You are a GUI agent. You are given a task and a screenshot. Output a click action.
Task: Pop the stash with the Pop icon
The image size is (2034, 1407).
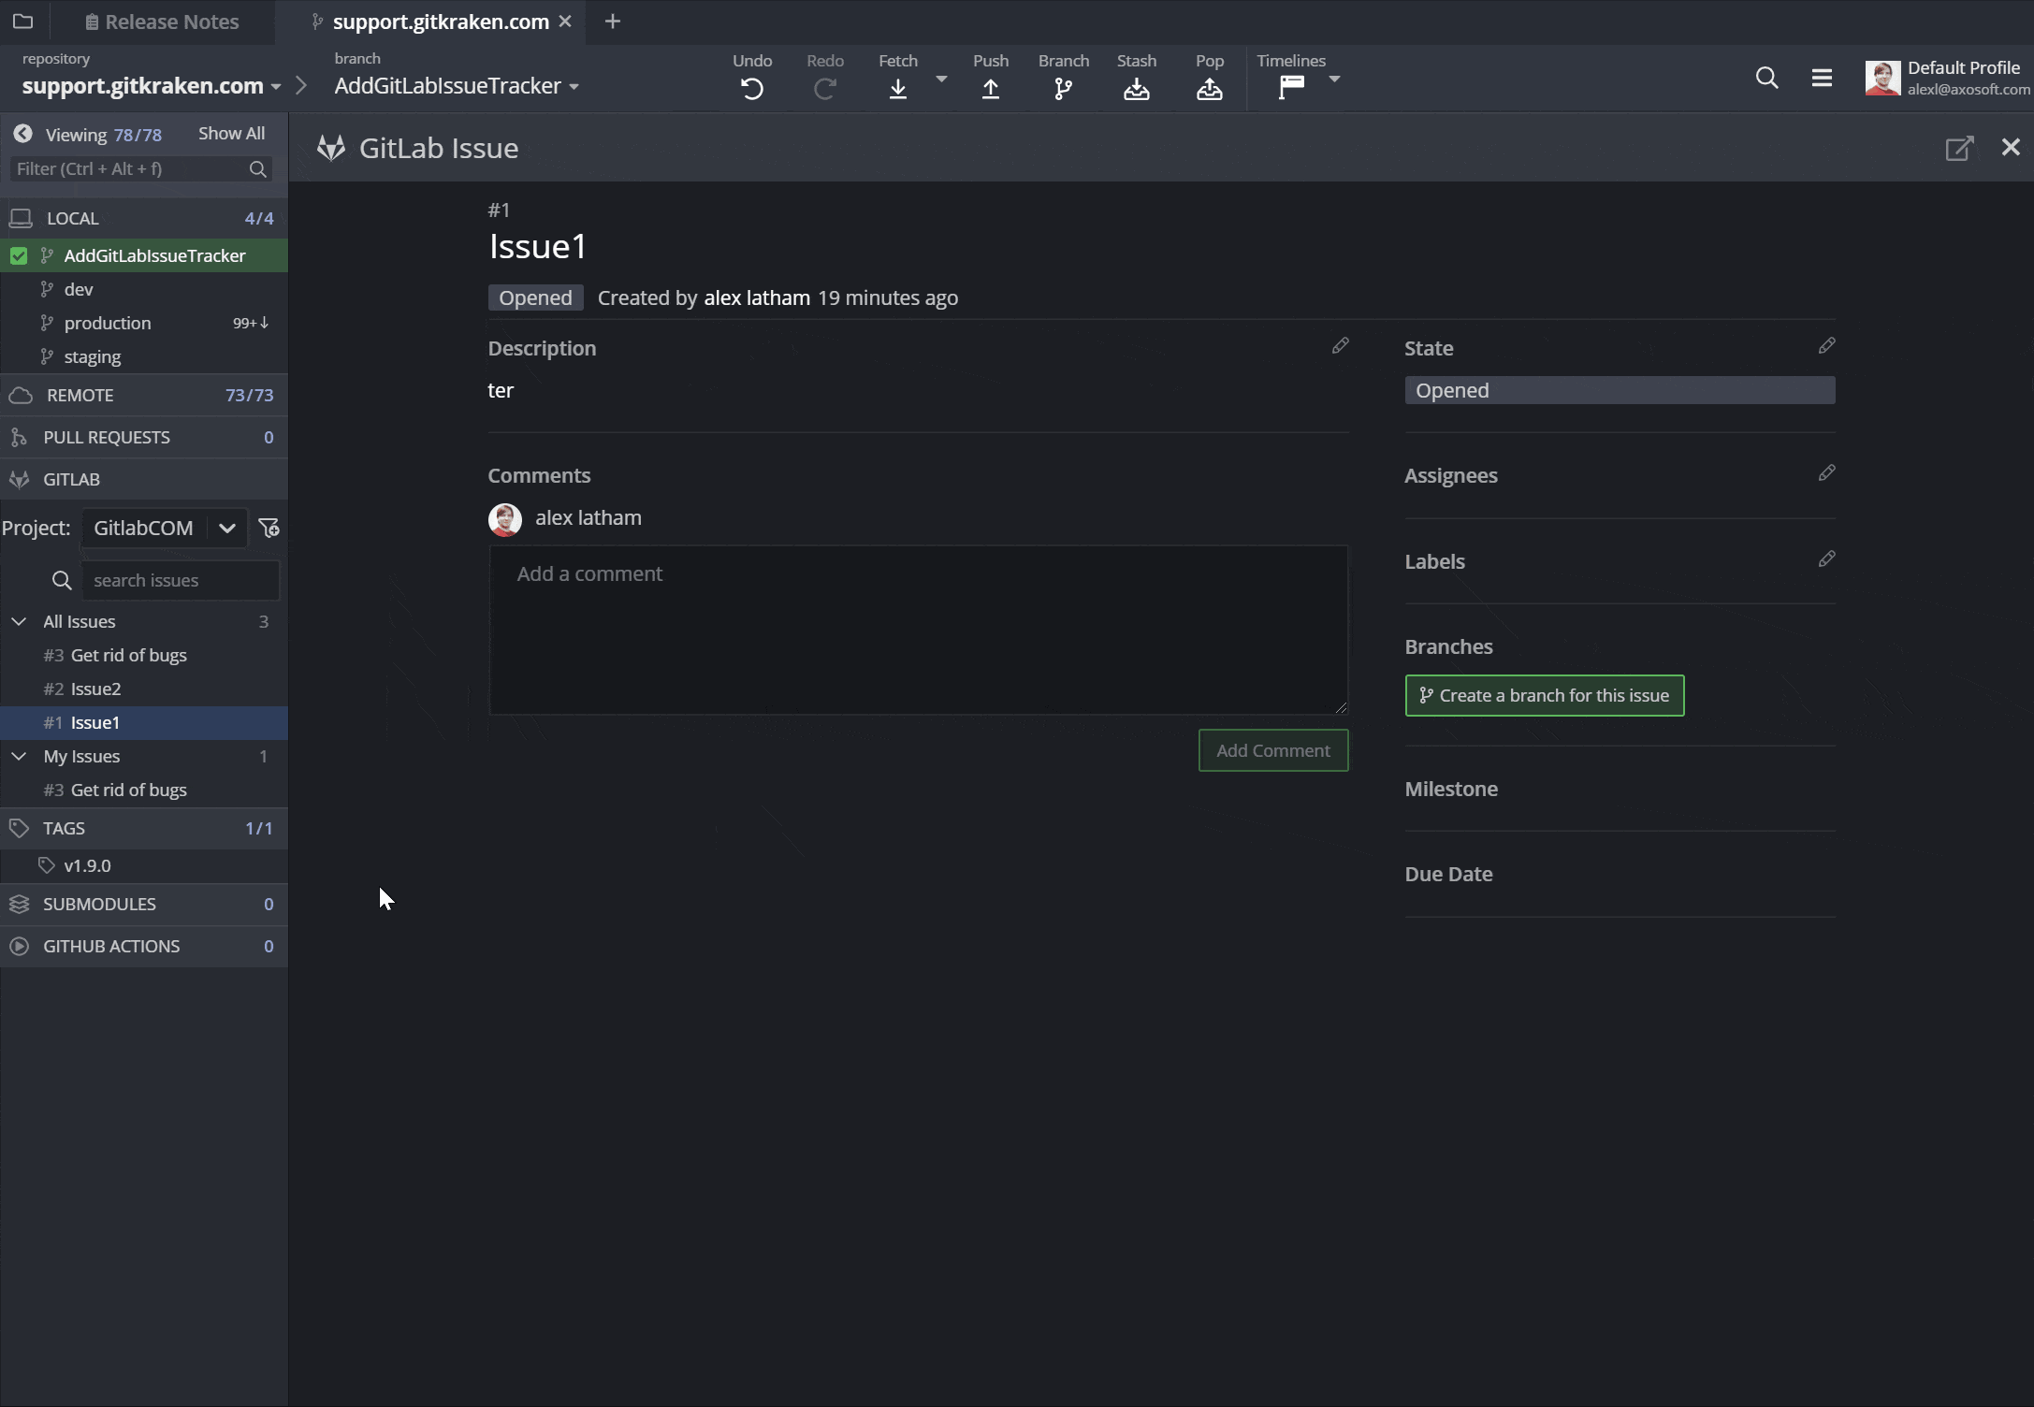click(1209, 89)
